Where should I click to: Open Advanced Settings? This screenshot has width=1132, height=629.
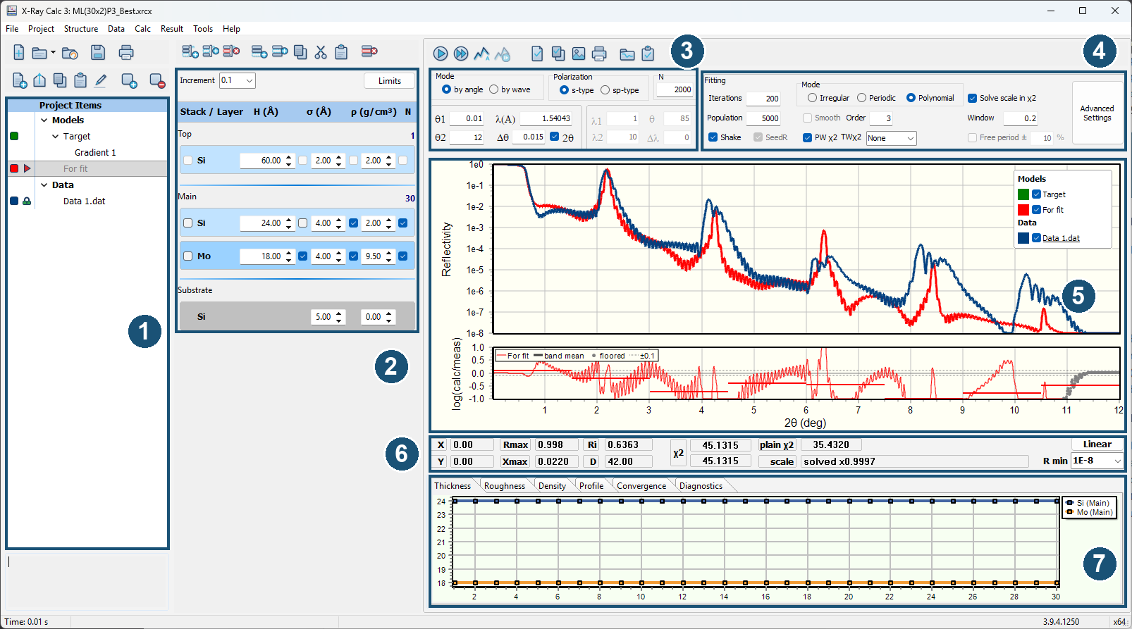[x=1097, y=113]
